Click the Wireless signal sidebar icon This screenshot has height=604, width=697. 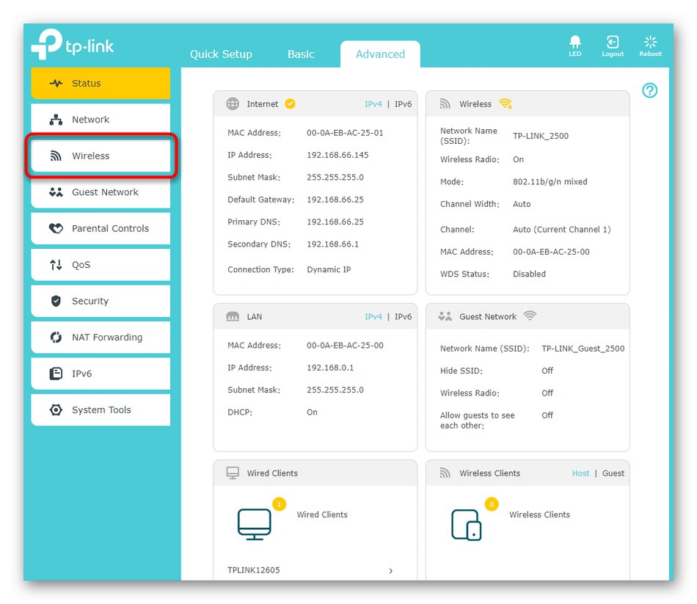pyautogui.click(x=56, y=156)
